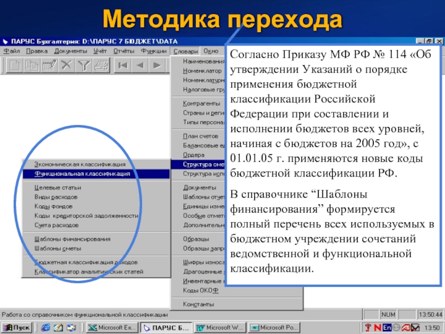Click the Copy record toolbar icon
The image size is (445, 334).
pyautogui.click(x=32, y=65)
